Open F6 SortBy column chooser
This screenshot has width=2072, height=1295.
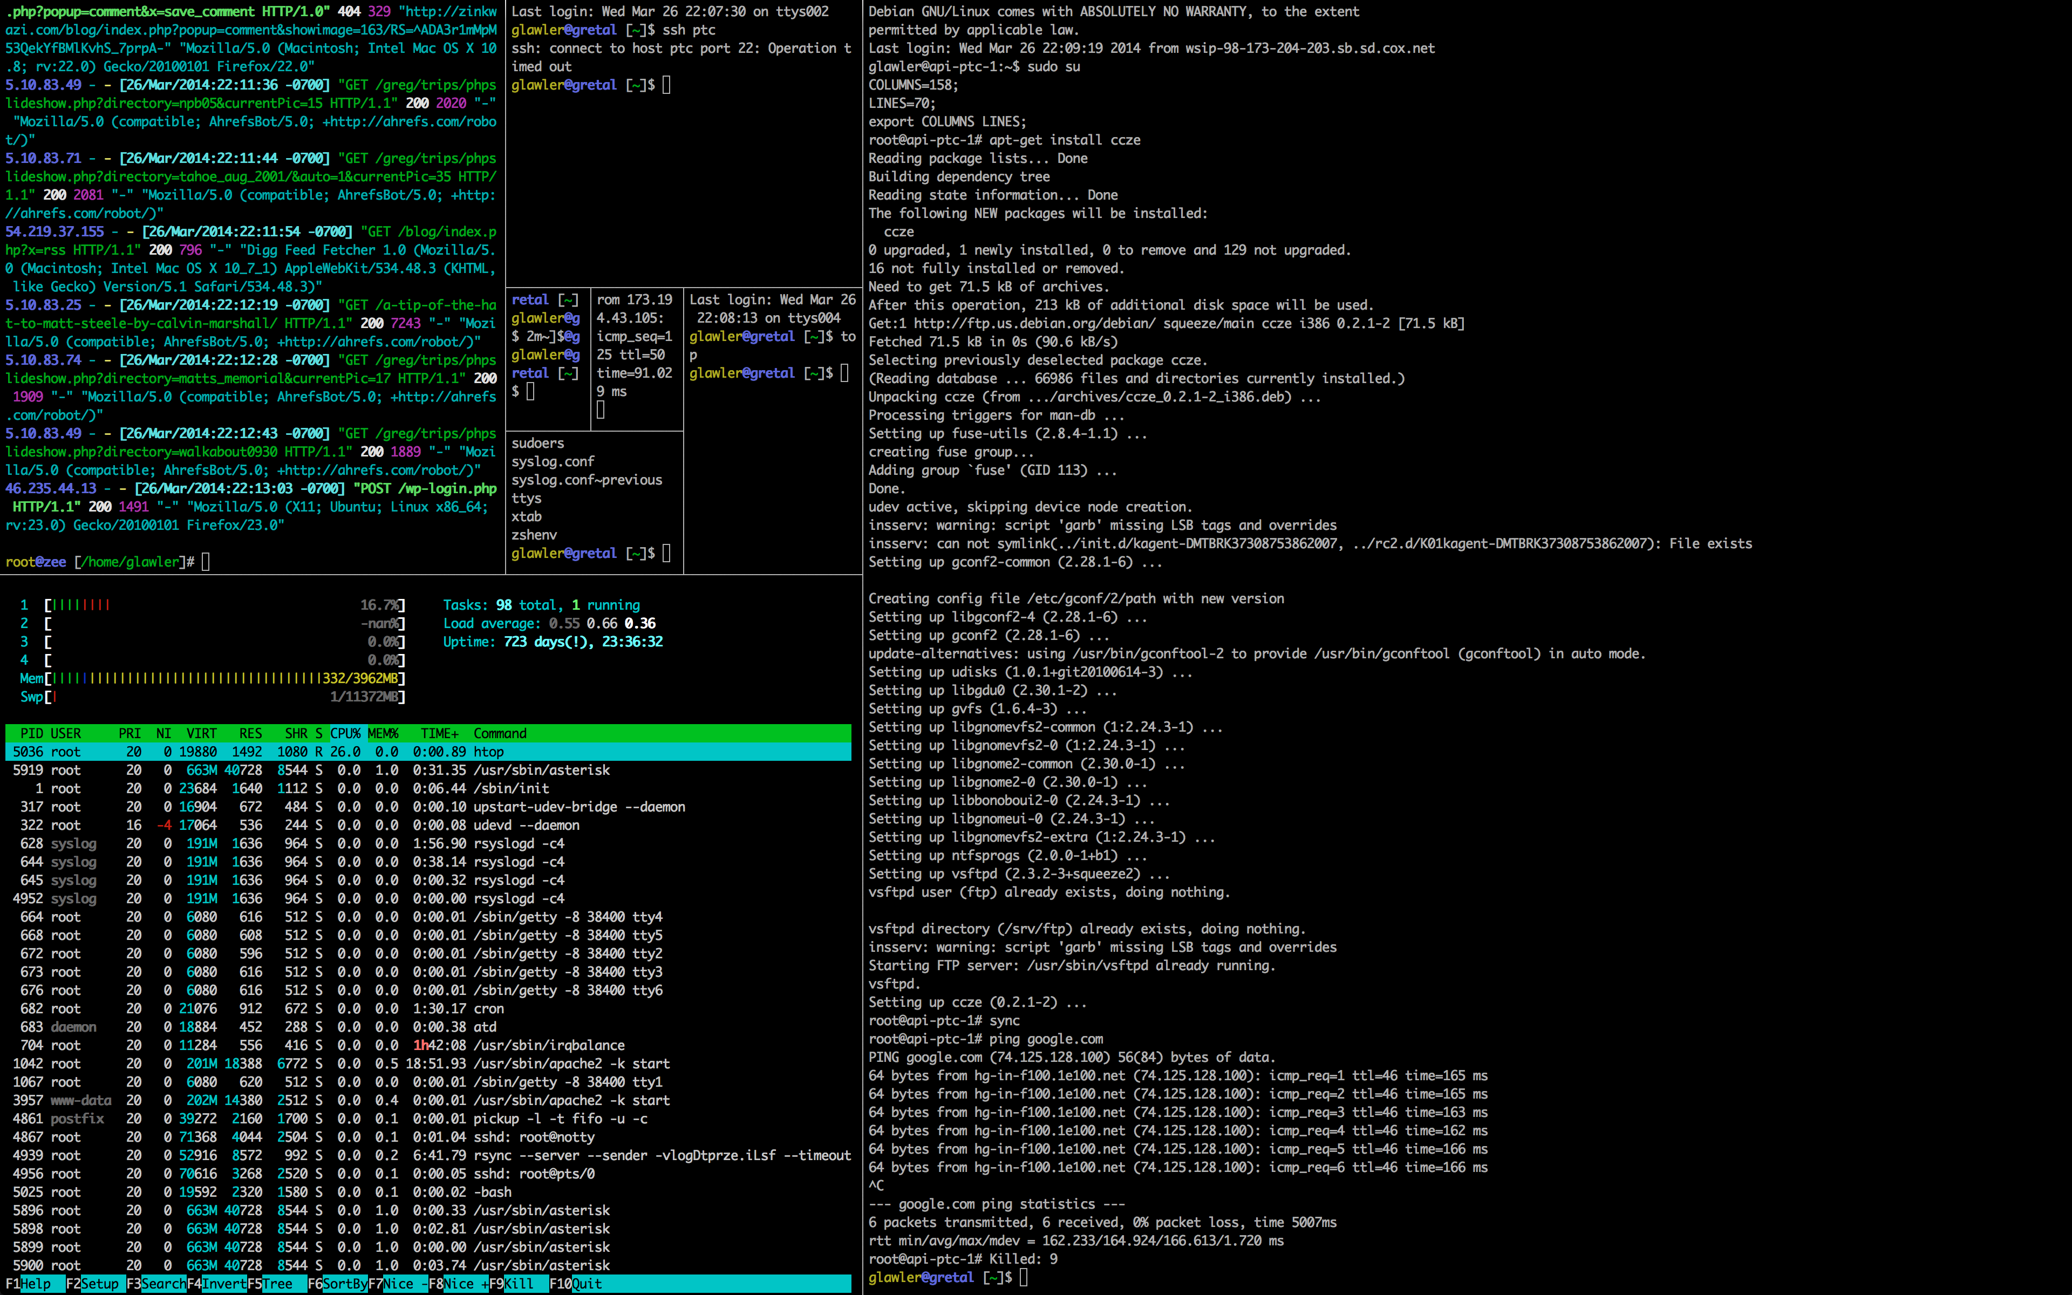coord(344,1283)
